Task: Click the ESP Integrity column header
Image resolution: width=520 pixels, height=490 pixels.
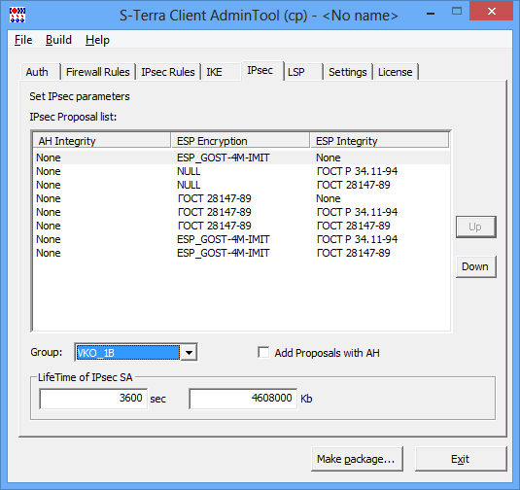Action: click(x=379, y=141)
